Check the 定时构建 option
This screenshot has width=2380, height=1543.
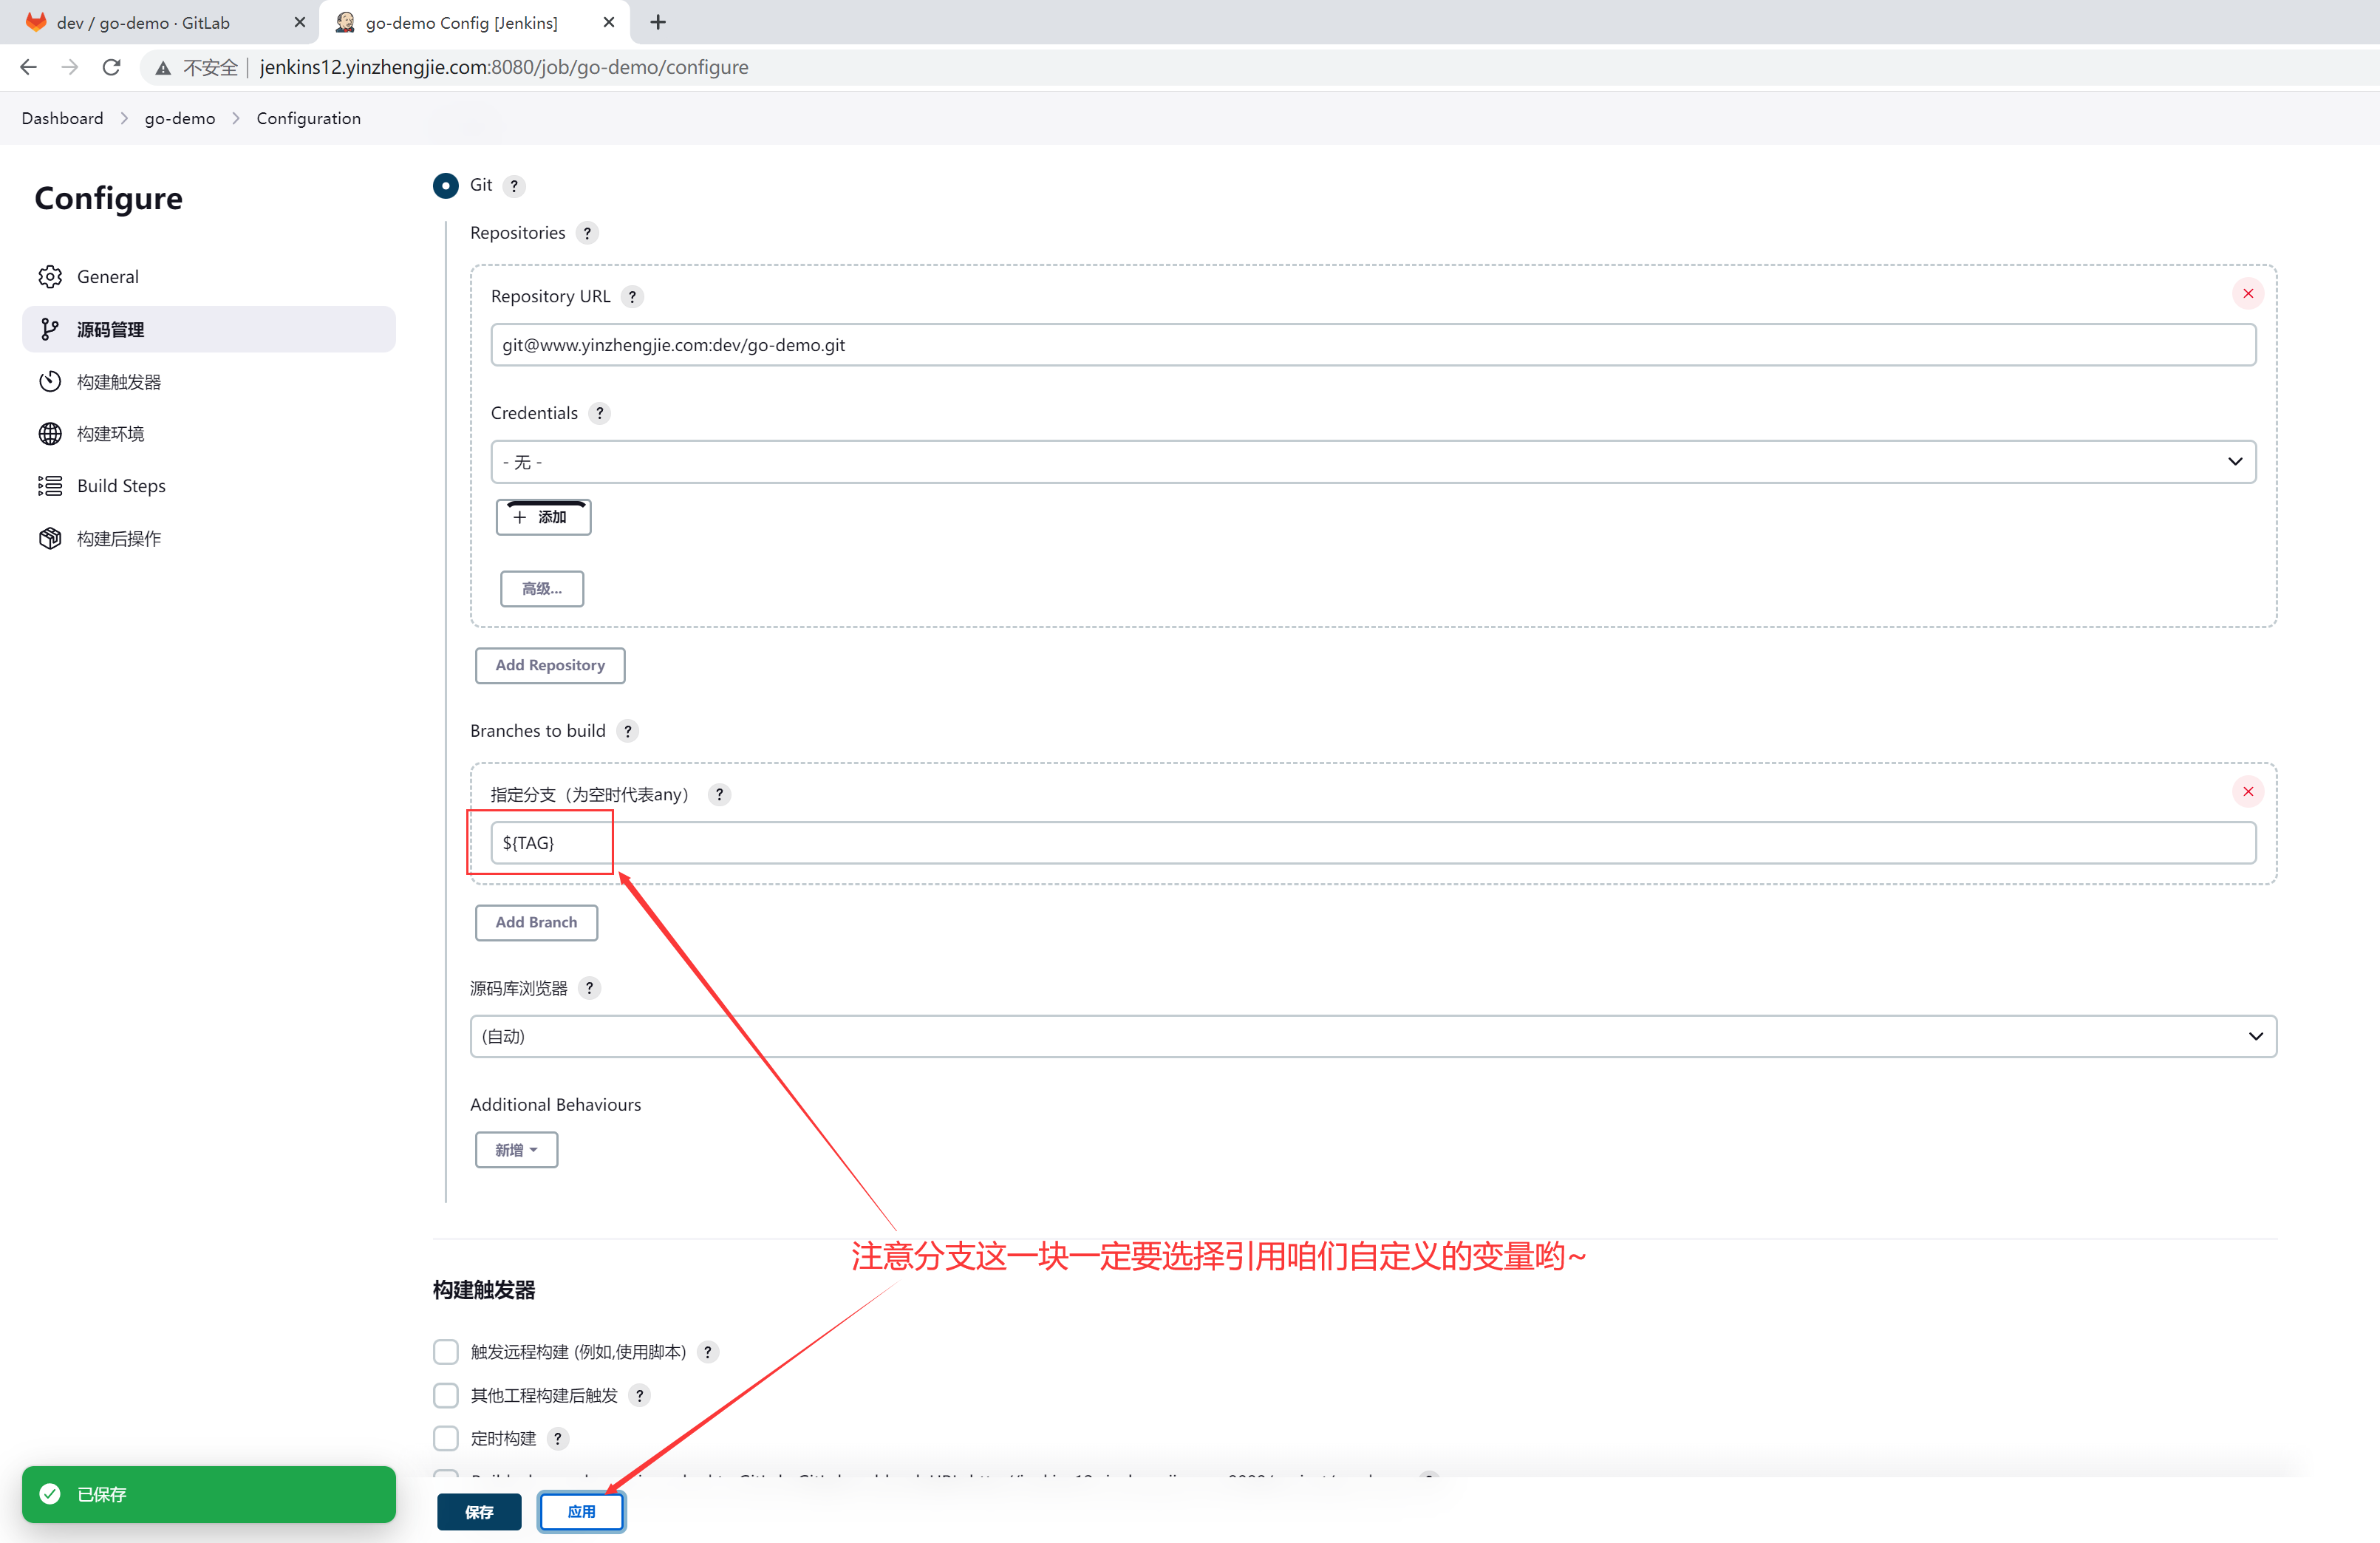445,1438
